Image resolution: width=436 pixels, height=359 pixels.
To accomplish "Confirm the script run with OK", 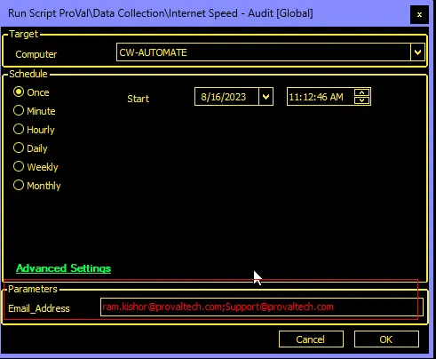I will coord(386,339).
